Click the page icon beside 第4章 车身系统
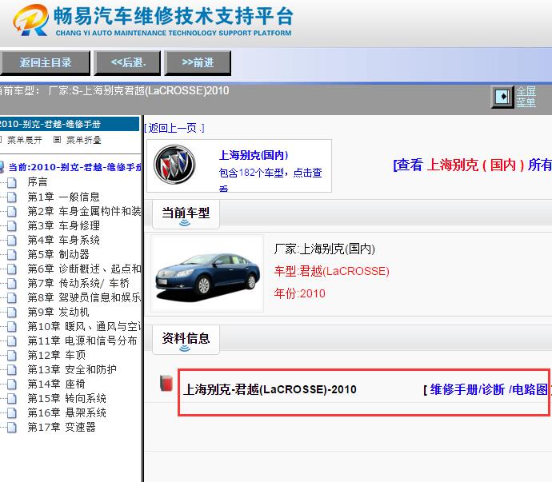 (x=12, y=241)
